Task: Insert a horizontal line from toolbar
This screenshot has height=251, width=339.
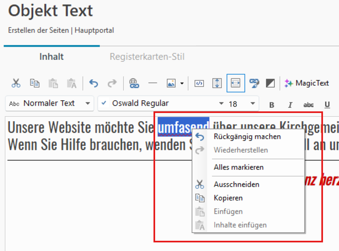Action: coord(153,83)
